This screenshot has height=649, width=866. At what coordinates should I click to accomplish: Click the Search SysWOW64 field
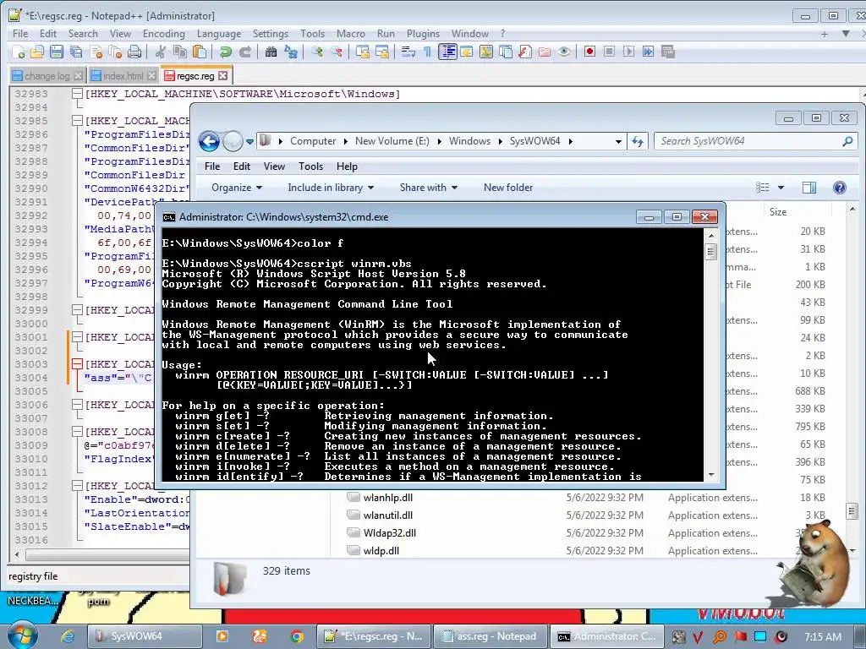tap(755, 141)
